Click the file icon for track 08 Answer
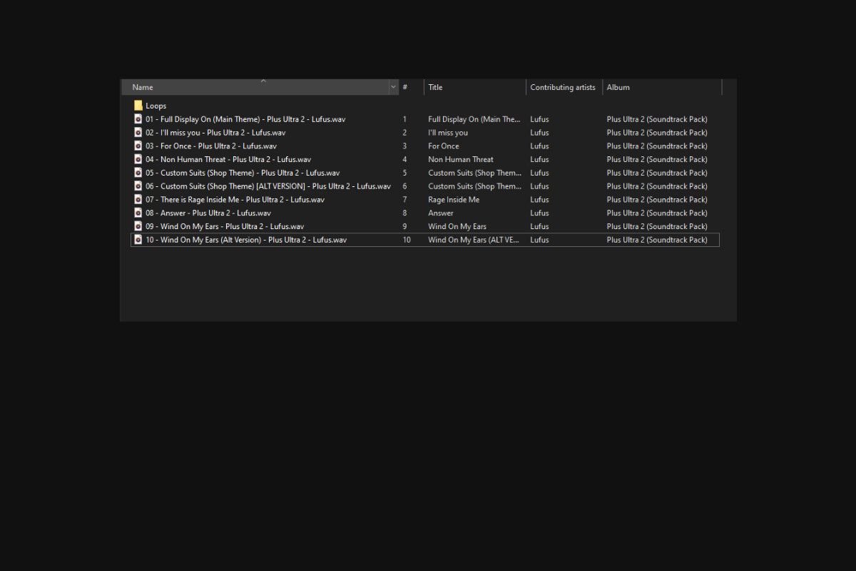 tap(138, 213)
